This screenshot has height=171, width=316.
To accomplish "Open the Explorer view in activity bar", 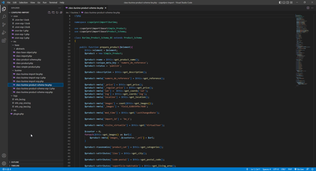I will 4,9.
